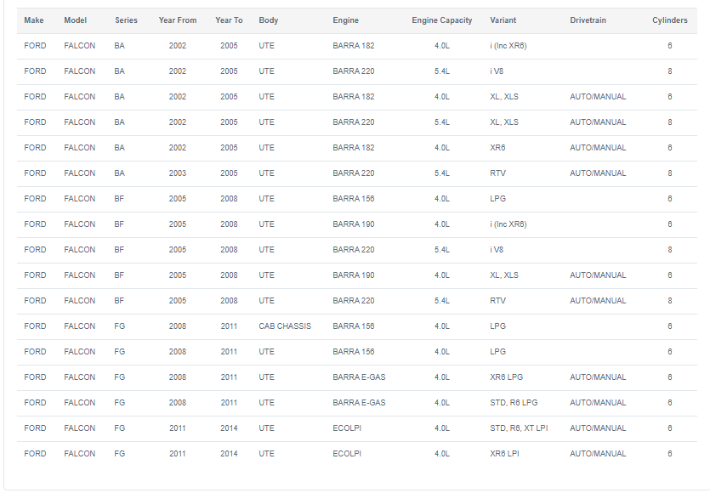Select the Body column header

[x=269, y=20]
